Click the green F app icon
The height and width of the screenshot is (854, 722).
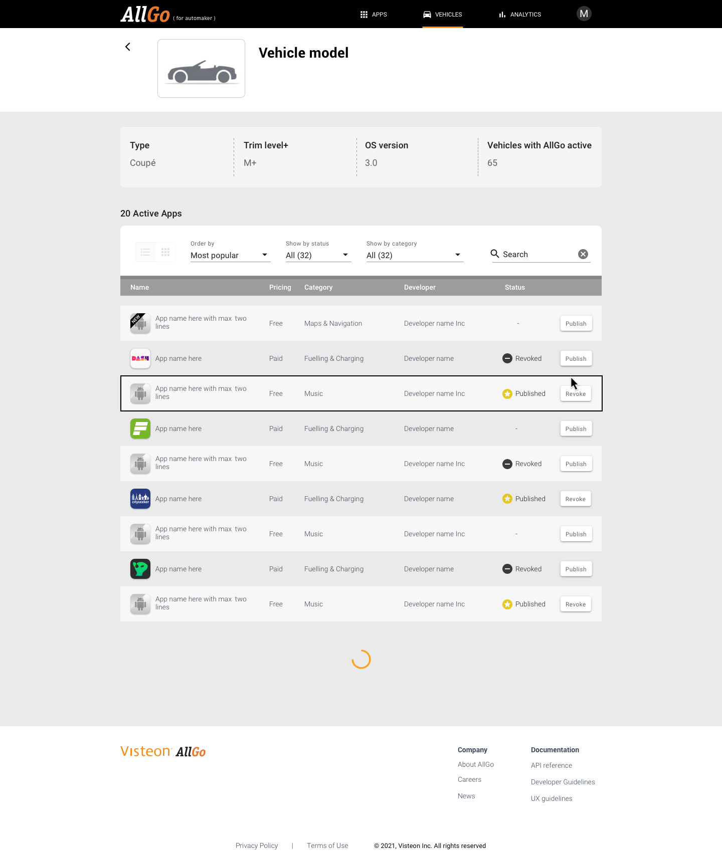coord(140,429)
